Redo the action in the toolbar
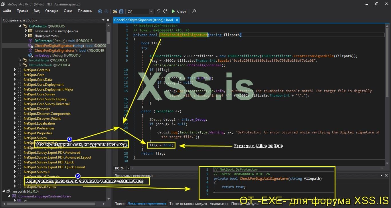 (165, 11)
